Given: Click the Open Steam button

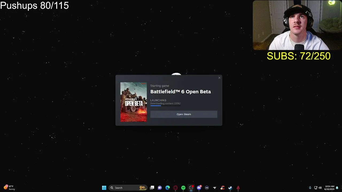Looking at the screenshot, I should click(184, 114).
